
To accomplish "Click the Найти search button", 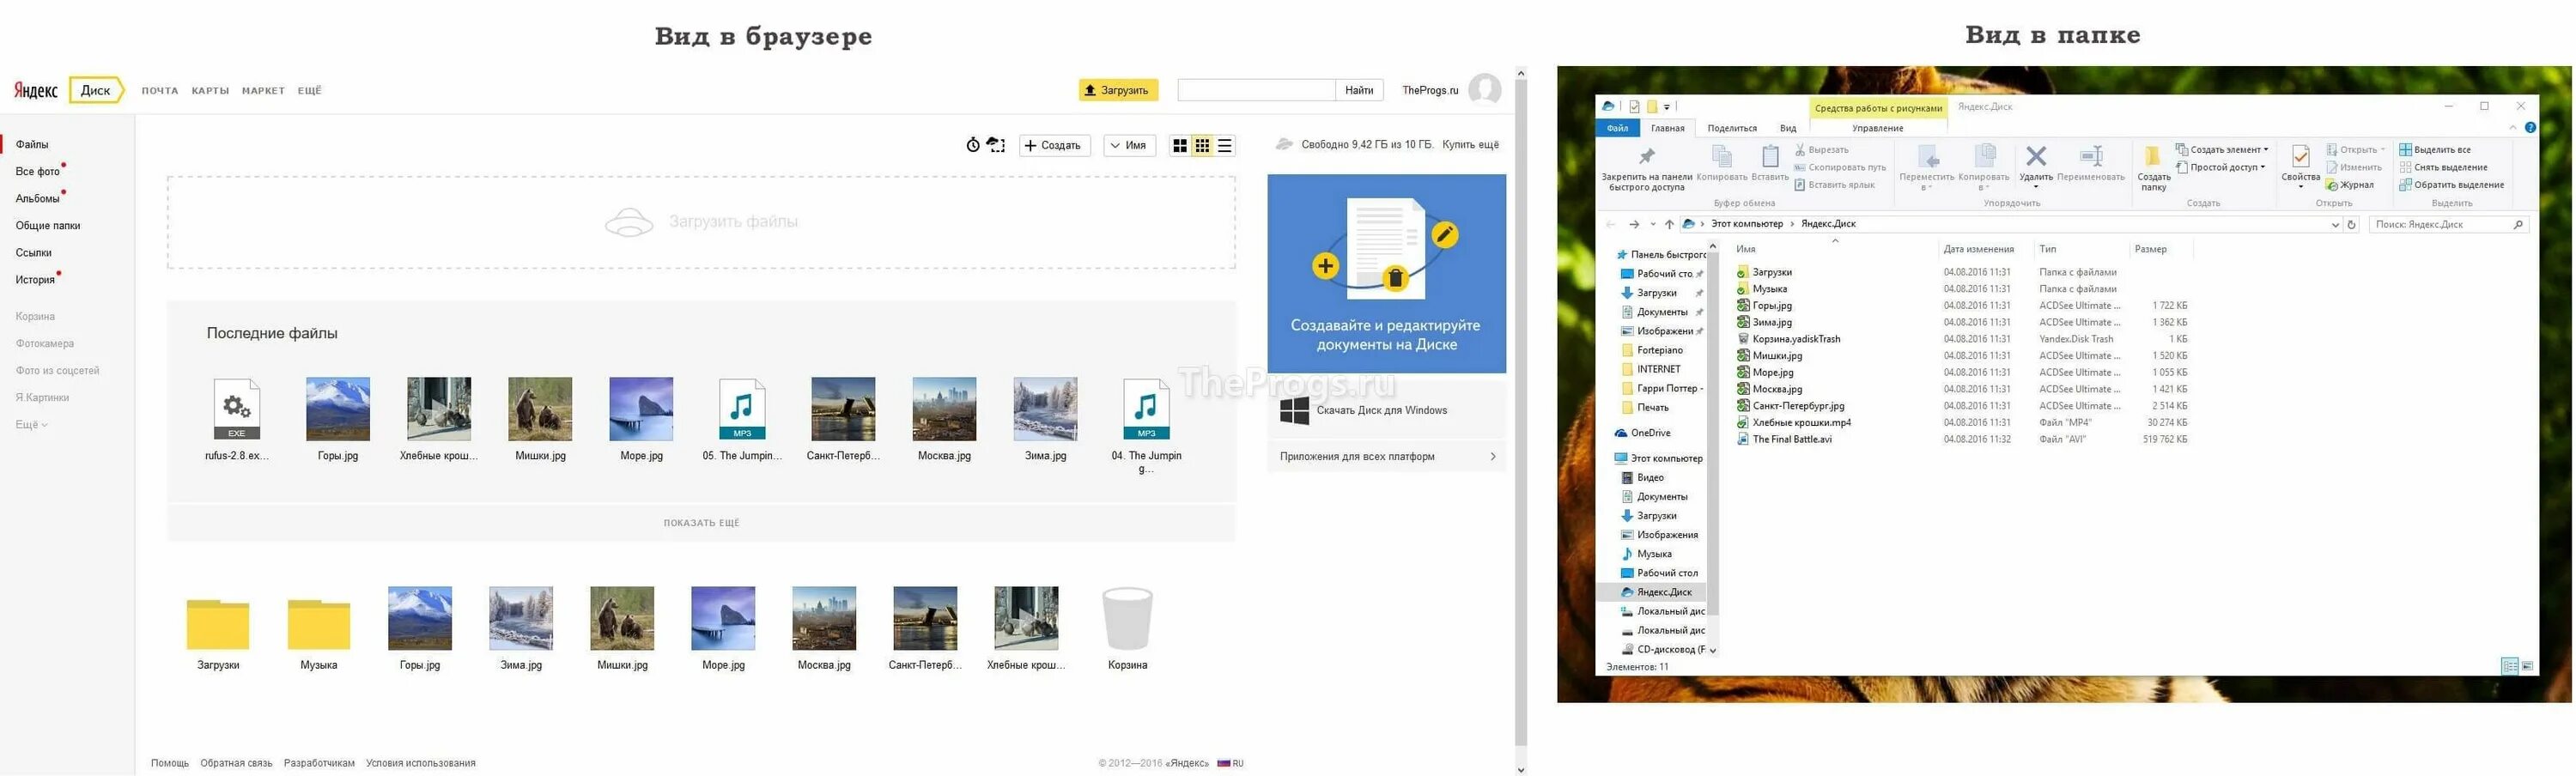I will [1359, 90].
